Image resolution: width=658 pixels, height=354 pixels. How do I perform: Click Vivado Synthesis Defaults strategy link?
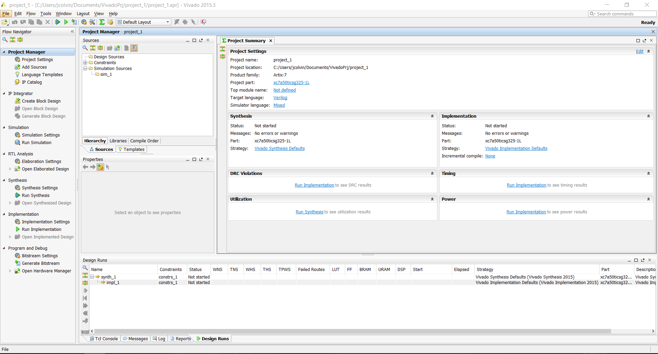(280, 149)
